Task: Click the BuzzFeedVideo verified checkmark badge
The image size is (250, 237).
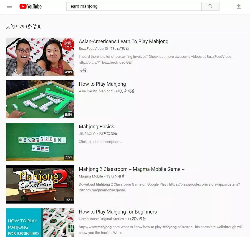Action: 106,49
